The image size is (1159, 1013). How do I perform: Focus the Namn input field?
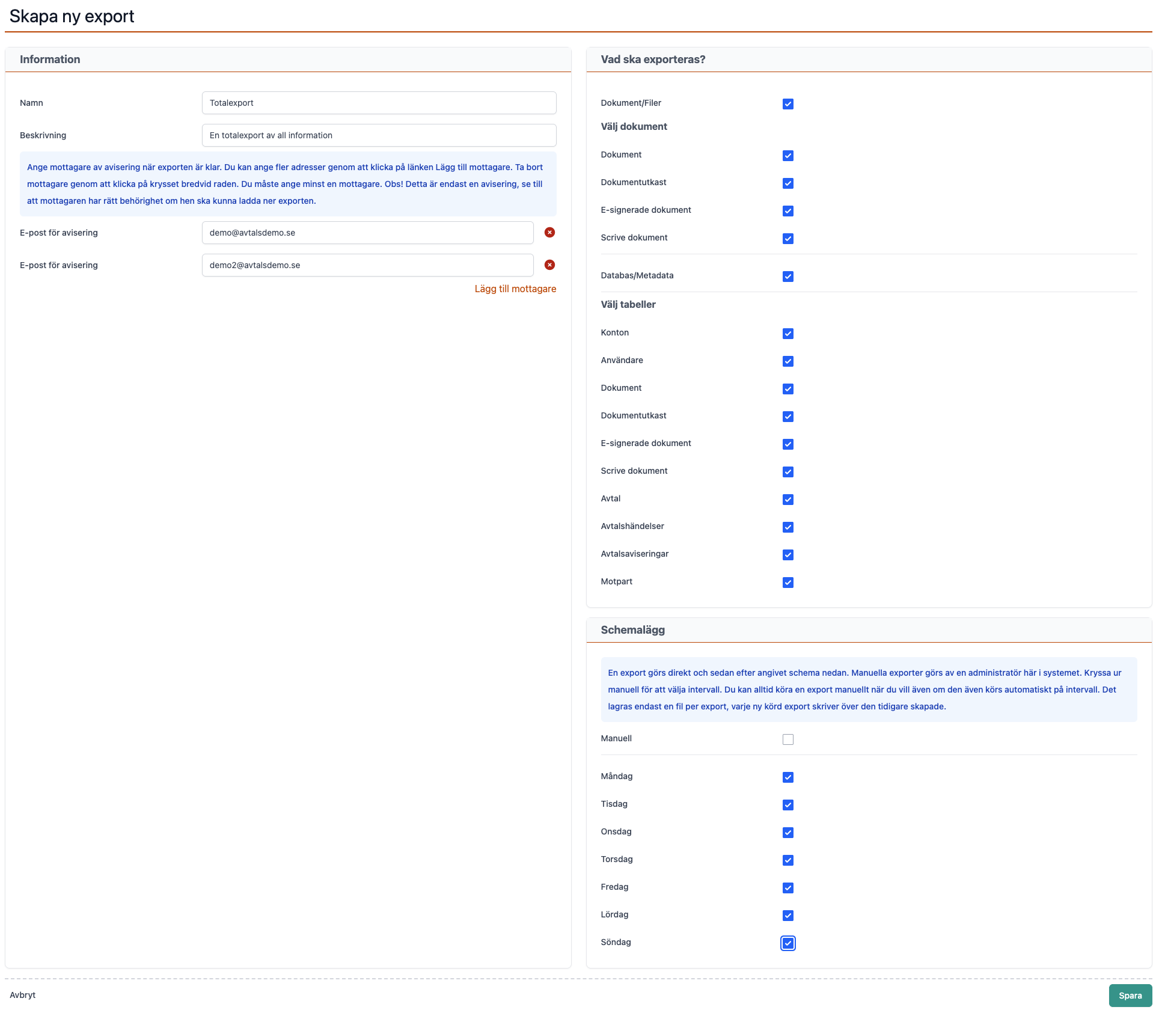point(379,103)
